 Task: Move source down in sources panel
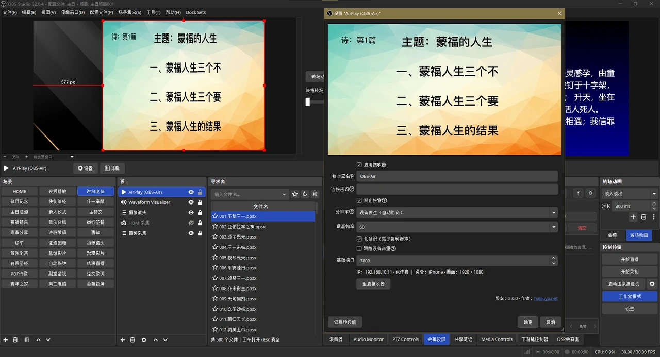[x=165, y=340]
